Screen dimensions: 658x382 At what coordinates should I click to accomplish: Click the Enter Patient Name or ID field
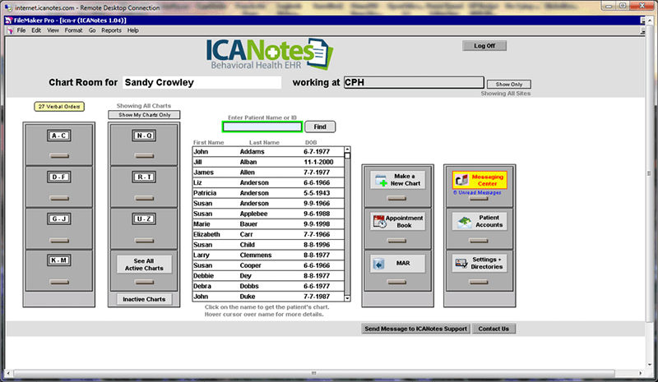pyautogui.click(x=262, y=127)
